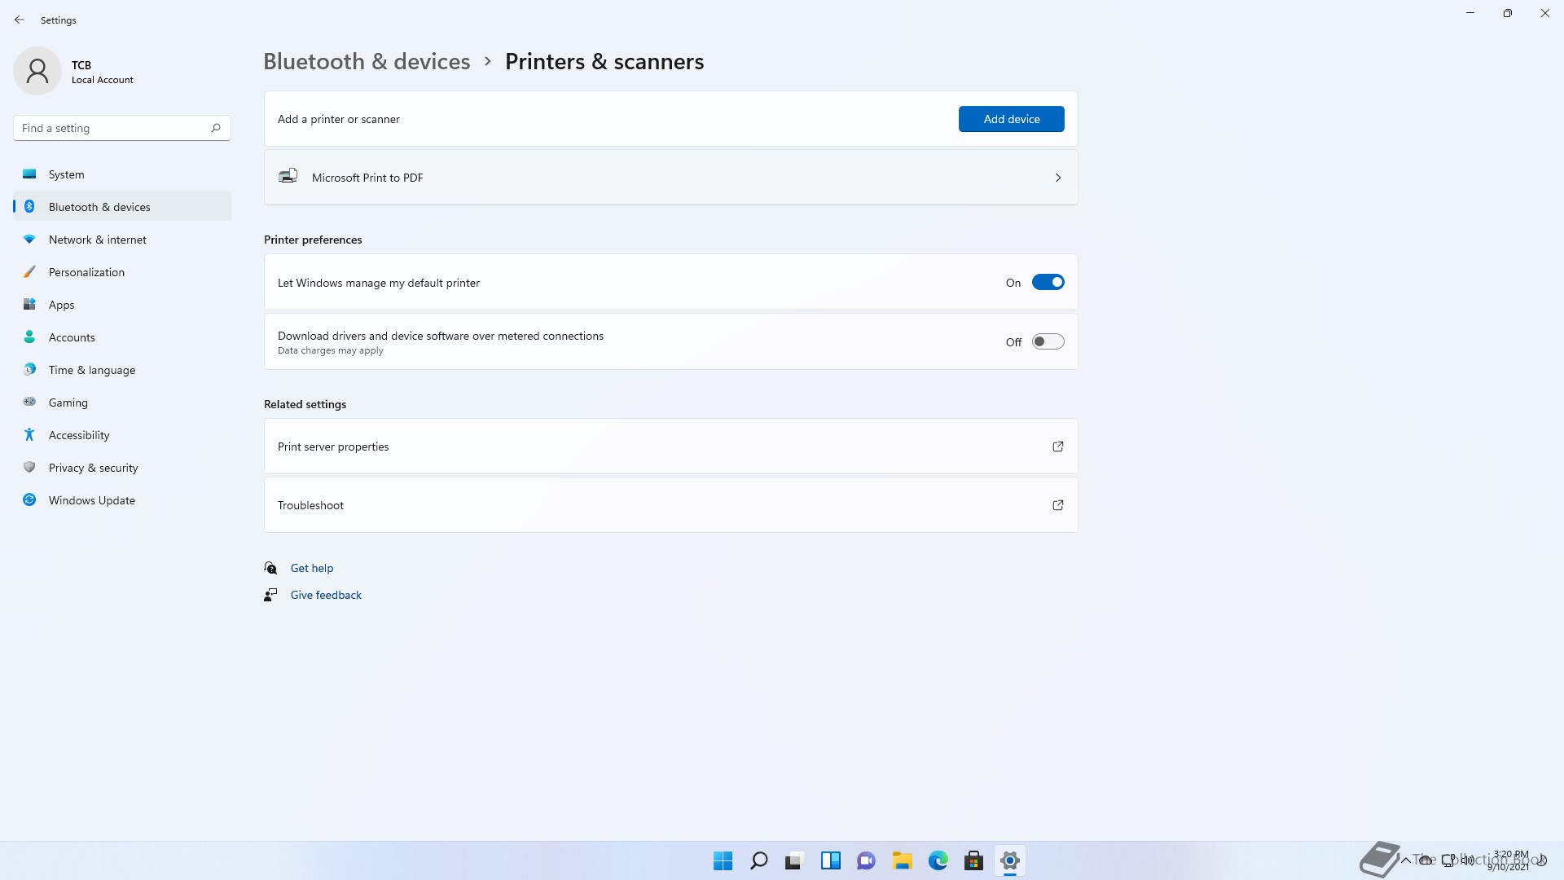Screen dimensions: 1564x880
Task: Open the Windows Start menu
Action: tap(723, 860)
